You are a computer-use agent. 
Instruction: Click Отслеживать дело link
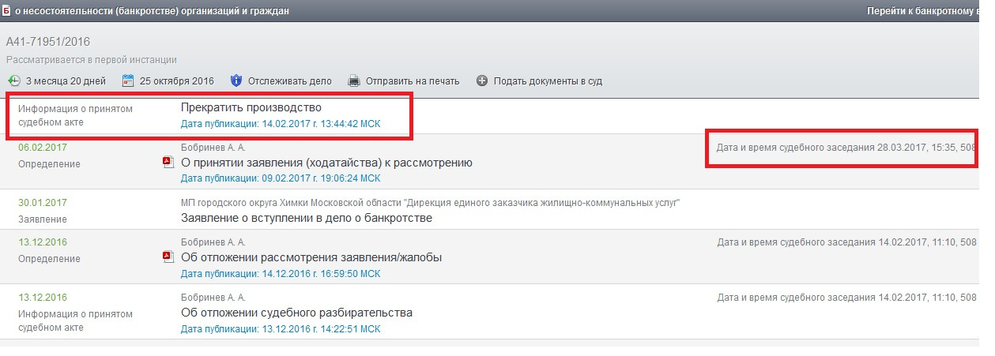[290, 81]
